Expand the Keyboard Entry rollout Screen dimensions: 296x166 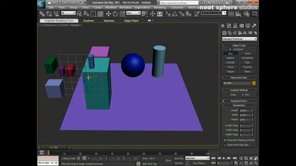point(239,101)
